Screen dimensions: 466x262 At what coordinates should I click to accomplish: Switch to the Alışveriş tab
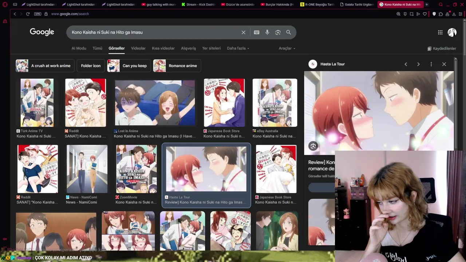tap(188, 48)
